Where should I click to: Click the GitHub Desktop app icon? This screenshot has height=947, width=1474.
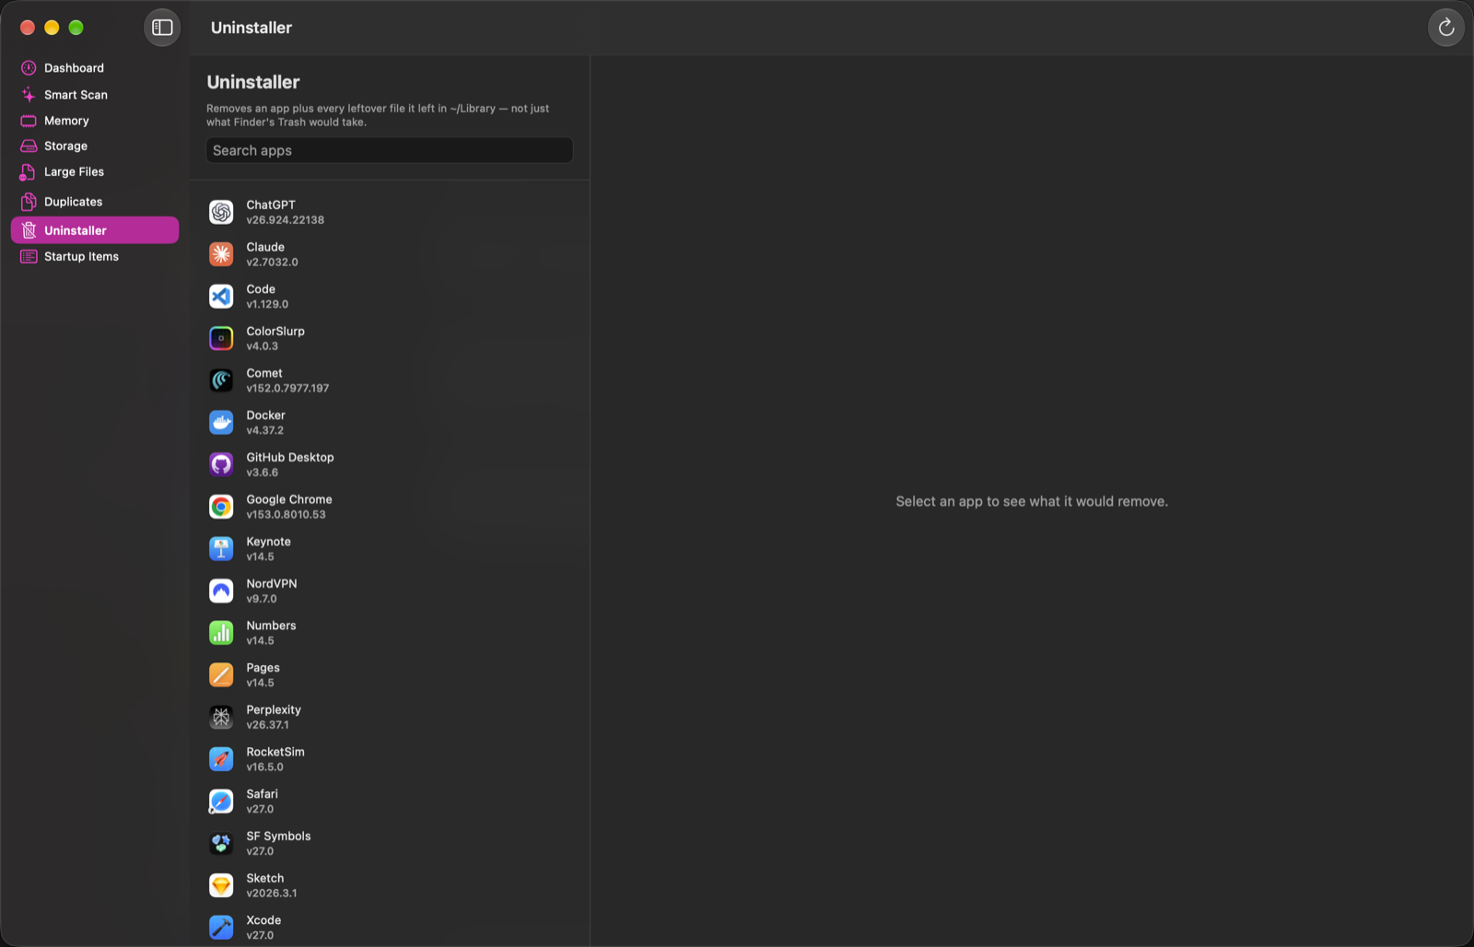[221, 465]
